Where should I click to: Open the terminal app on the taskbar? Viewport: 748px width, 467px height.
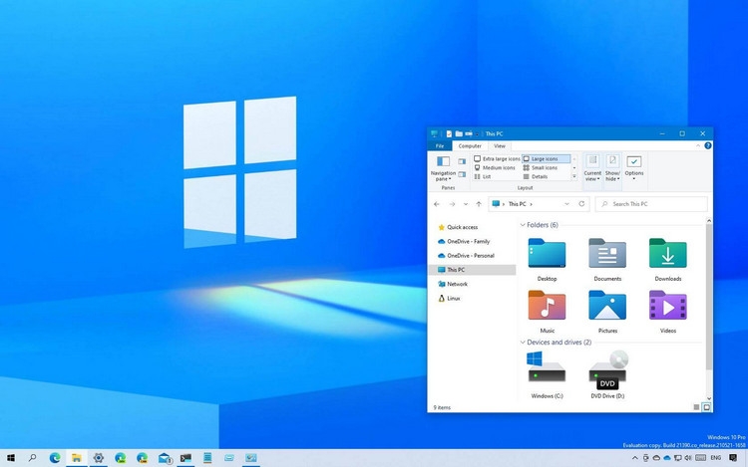[186, 458]
